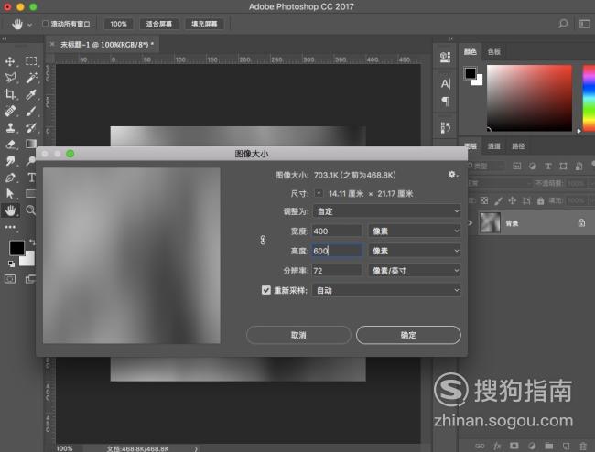Viewport: 595px width, 452px height.
Task: Open the Resolution units dropdown
Action: (415, 270)
